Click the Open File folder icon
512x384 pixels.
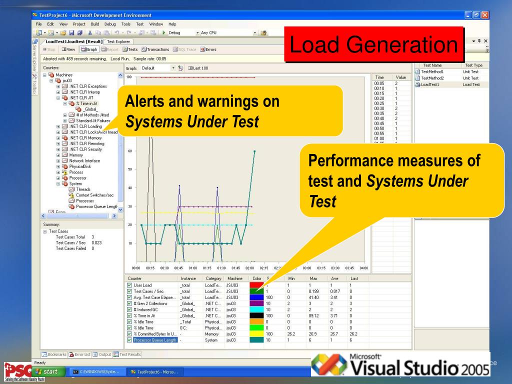63,32
